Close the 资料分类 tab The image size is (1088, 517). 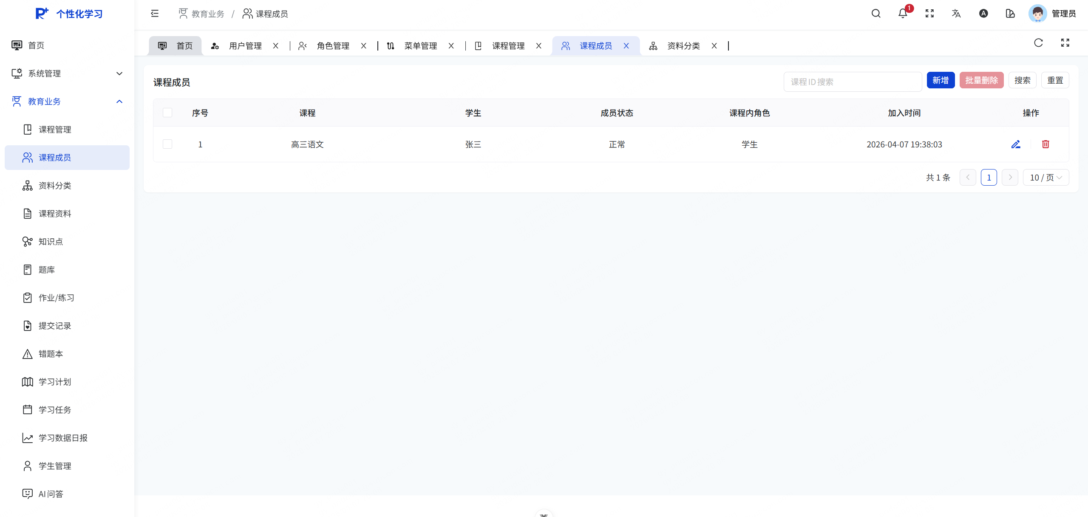click(714, 46)
